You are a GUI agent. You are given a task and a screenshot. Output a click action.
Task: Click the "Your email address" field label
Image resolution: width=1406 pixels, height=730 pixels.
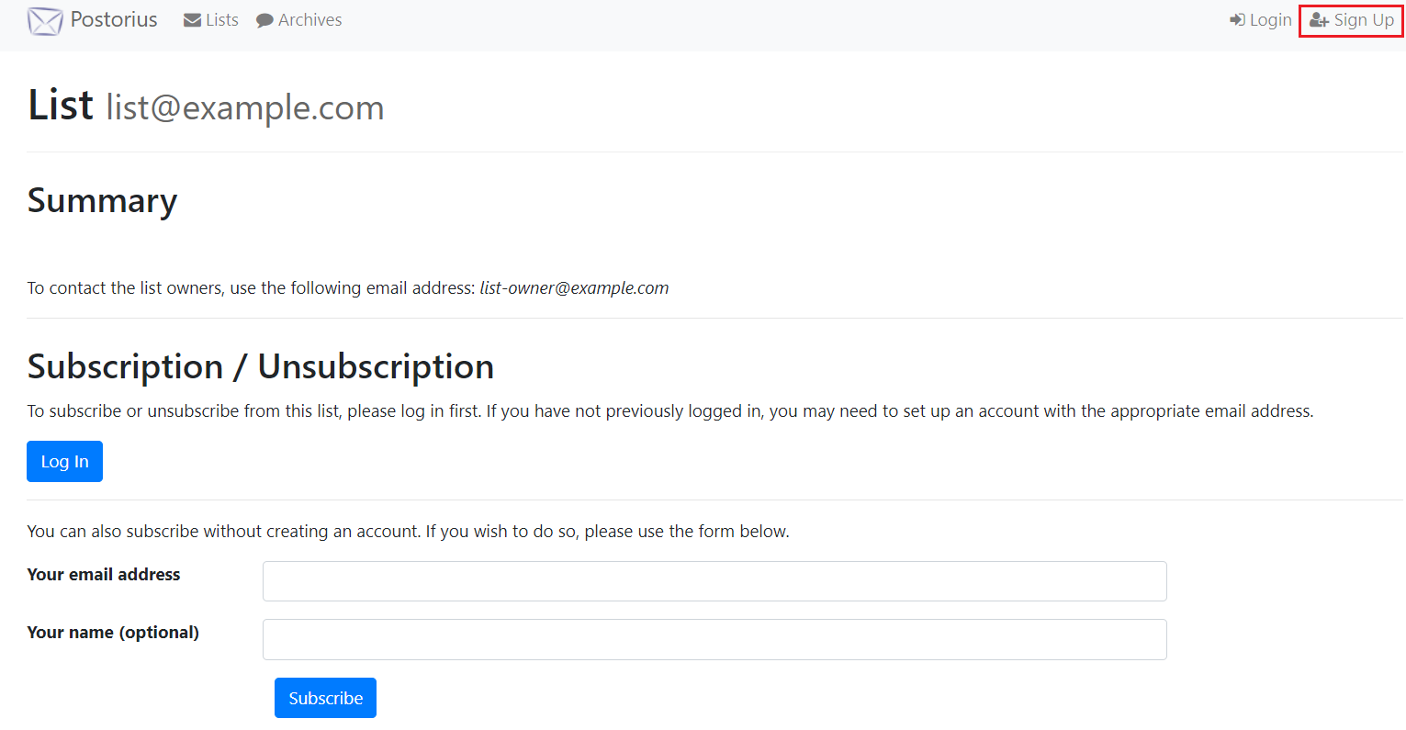coord(104,575)
